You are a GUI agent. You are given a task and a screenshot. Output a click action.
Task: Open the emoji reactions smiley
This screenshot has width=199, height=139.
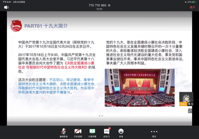coord(121,132)
